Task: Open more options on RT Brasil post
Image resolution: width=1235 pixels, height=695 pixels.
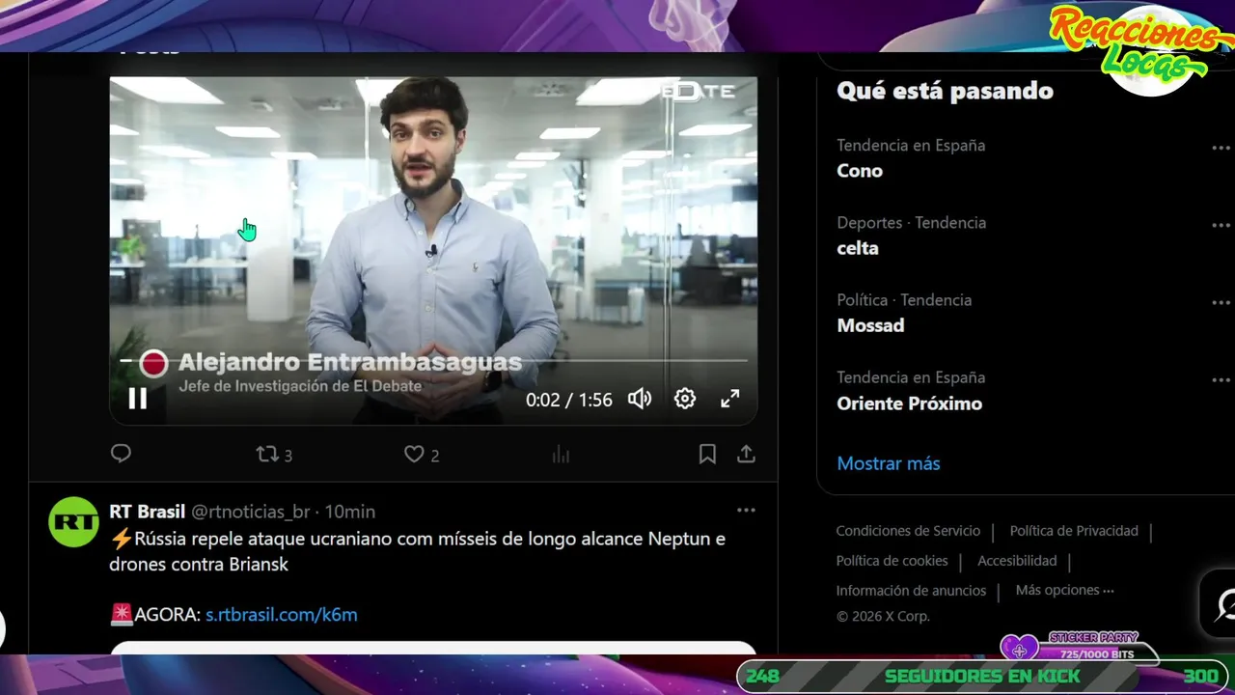Action: click(746, 510)
